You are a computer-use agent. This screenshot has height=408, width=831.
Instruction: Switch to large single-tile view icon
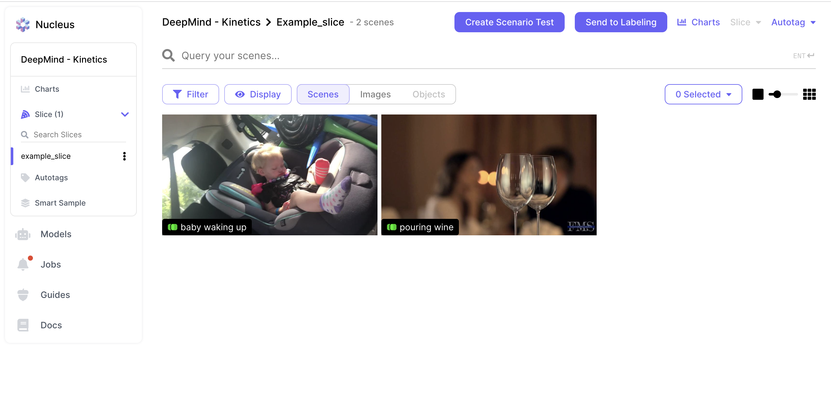pyautogui.click(x=758, y=95)
